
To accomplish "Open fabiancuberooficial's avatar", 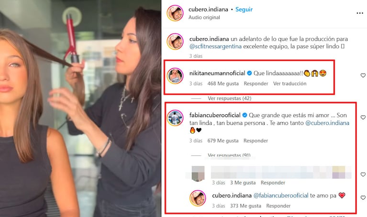I will tap(175, 118).
